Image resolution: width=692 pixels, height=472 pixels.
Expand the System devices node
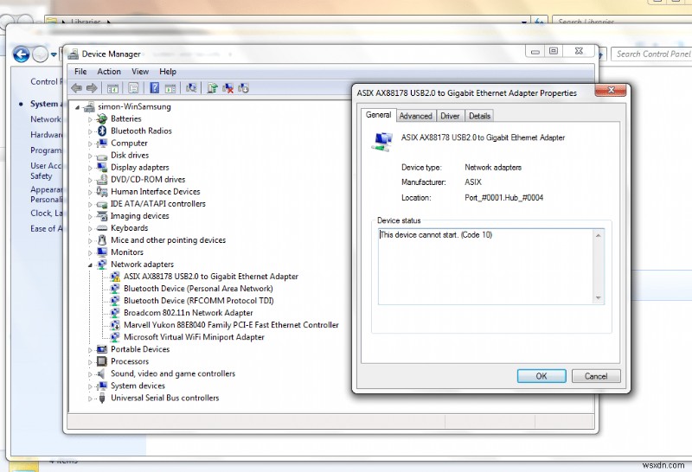[x=90, y=386]
